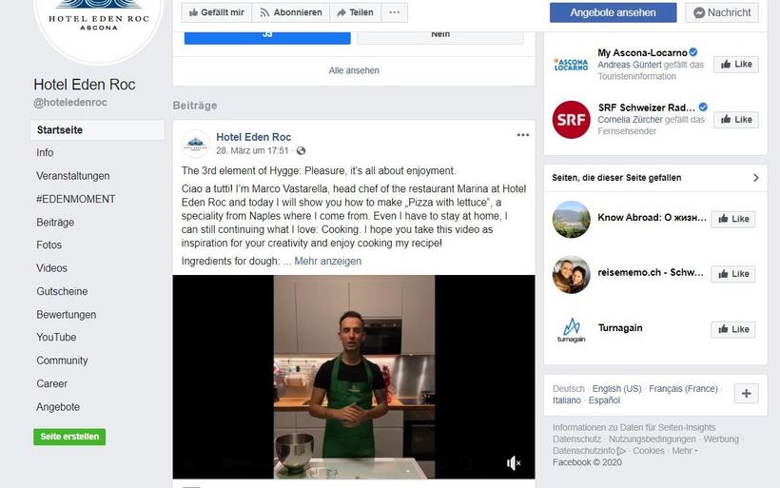
Task: Toggle Like for SRF Schweizer Radio
Action: click(x=735, y=120)
